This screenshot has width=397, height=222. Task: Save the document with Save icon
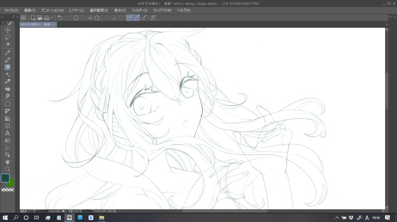47,18
